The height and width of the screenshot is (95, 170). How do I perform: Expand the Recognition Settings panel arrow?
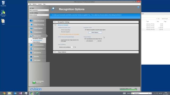54,22
